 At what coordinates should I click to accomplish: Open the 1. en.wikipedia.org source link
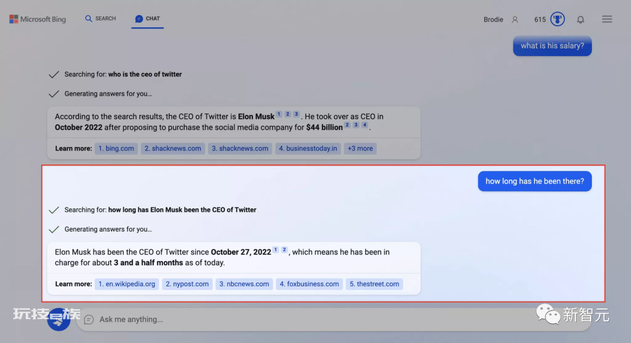coord(127,284)
